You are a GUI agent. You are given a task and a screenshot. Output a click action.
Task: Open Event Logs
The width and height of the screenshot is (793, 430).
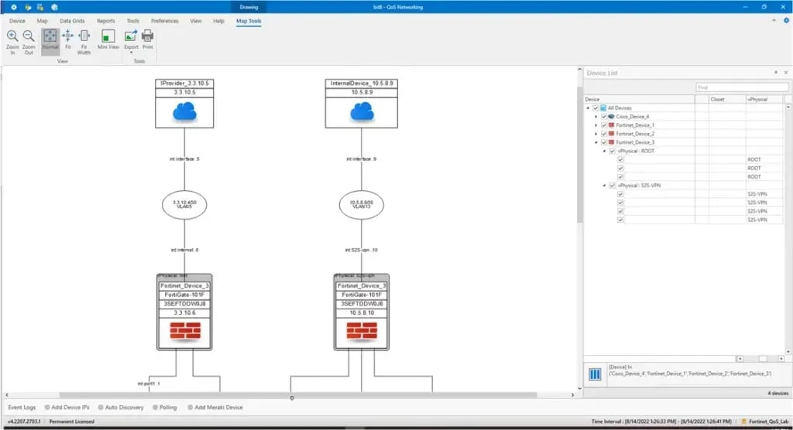pos(22,408)
